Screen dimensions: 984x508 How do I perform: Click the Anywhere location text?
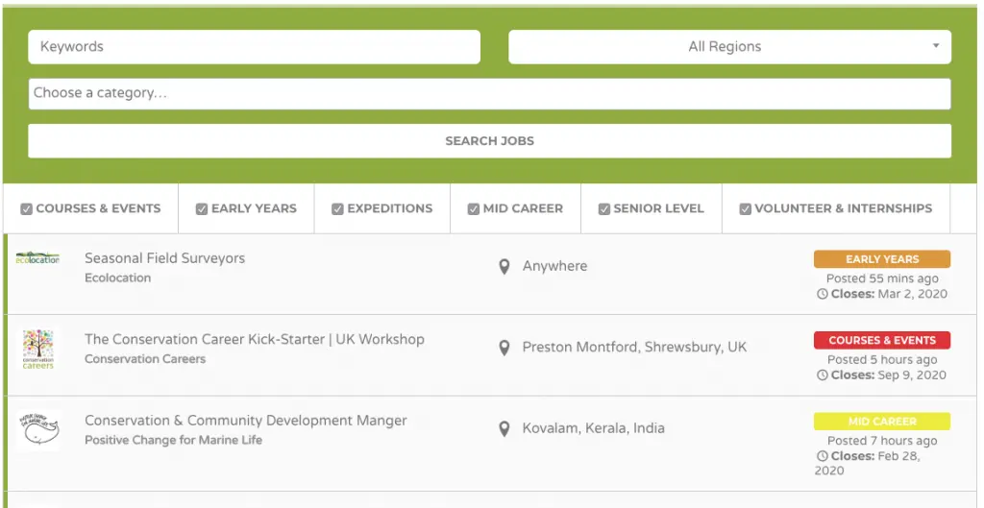pos(554,267)
